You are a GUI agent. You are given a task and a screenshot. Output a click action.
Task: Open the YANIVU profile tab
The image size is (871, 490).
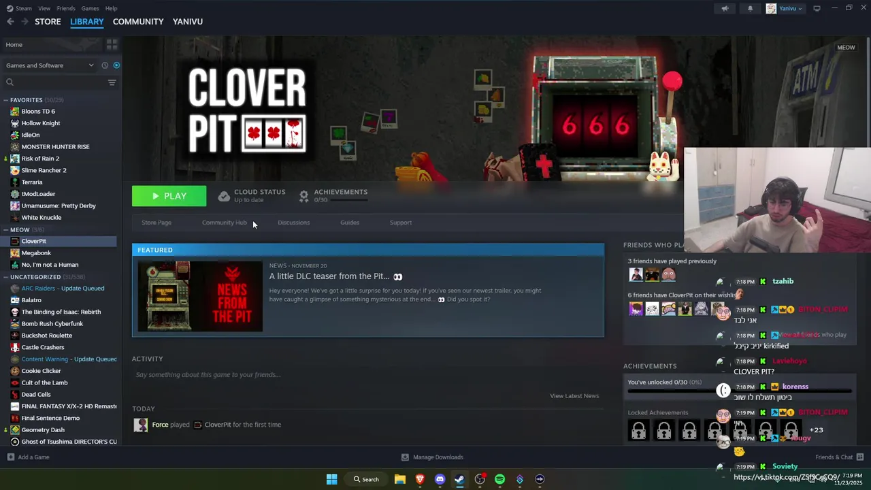(x=188, y=22)
